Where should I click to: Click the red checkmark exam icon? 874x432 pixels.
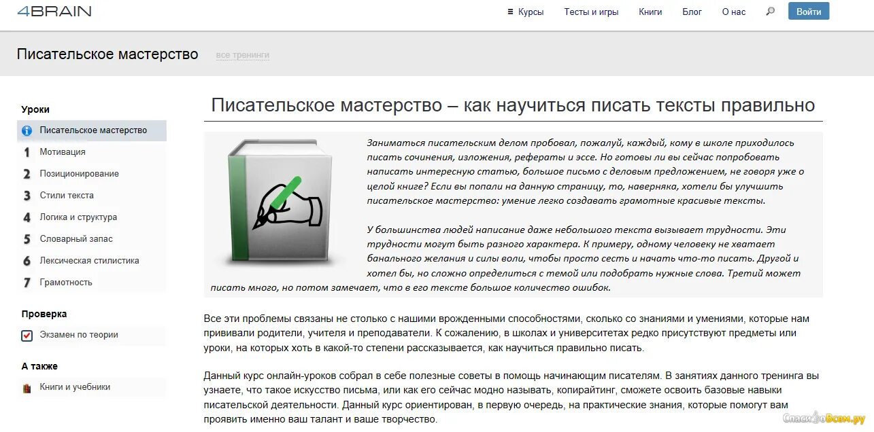pos(27,335)
